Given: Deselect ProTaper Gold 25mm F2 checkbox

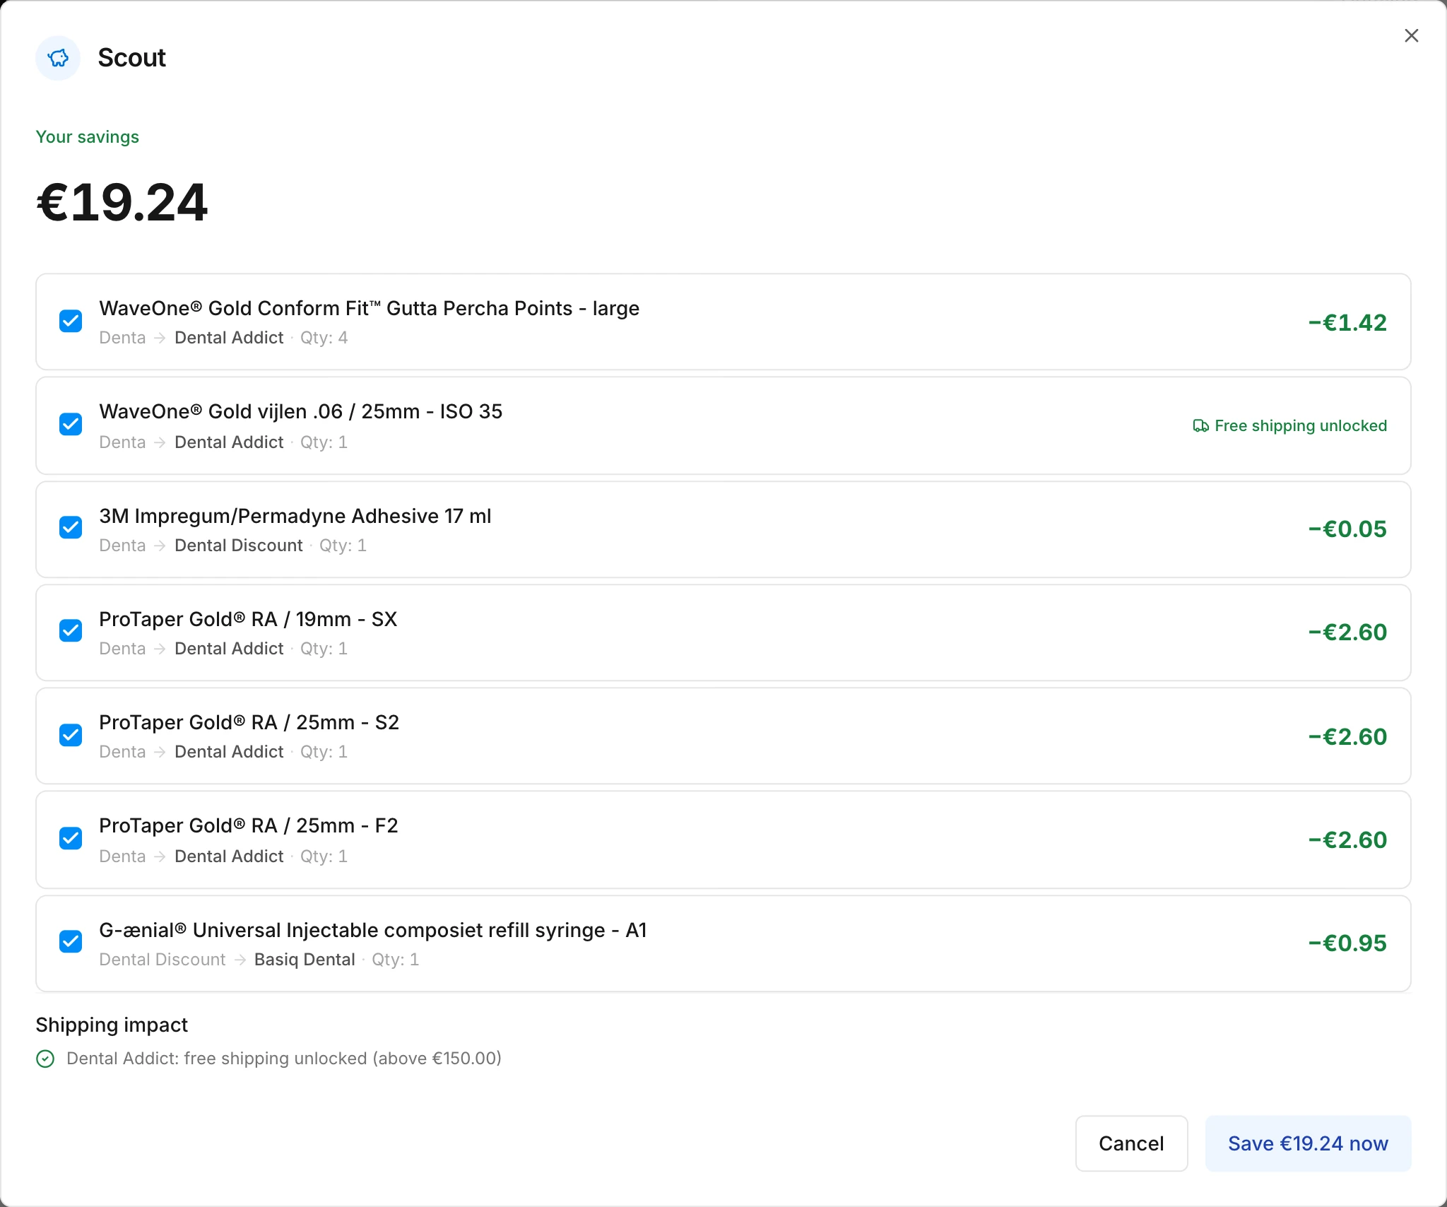Looking at the screenshot, I should 71,839.
